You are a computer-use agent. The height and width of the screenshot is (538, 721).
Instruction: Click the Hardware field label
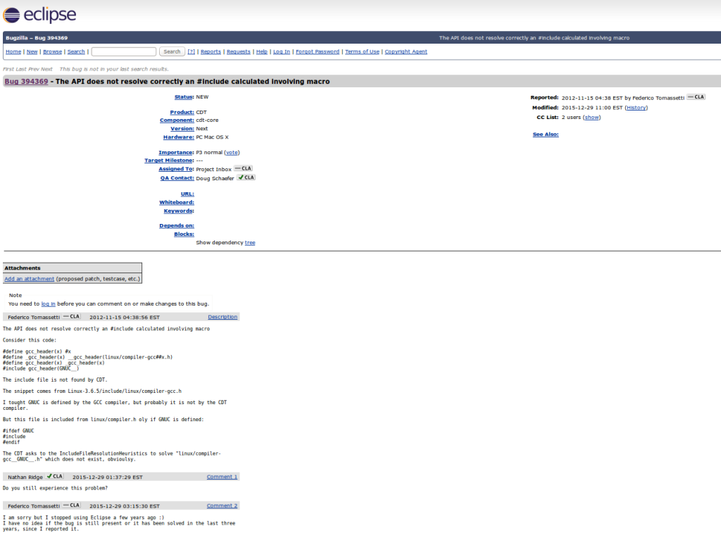point(178,137)
